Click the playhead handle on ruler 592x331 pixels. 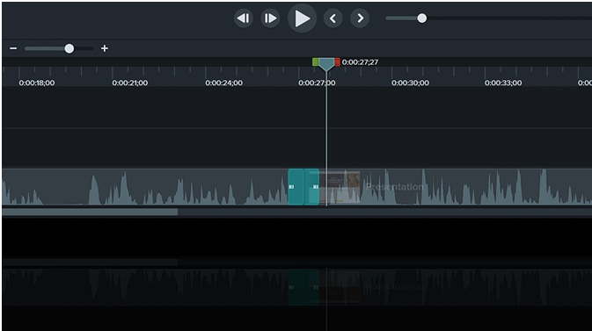[326, 64]
